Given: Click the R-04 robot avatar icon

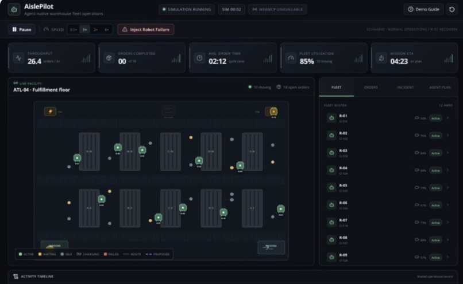Looking at the screenshot, I should [331, 170].
